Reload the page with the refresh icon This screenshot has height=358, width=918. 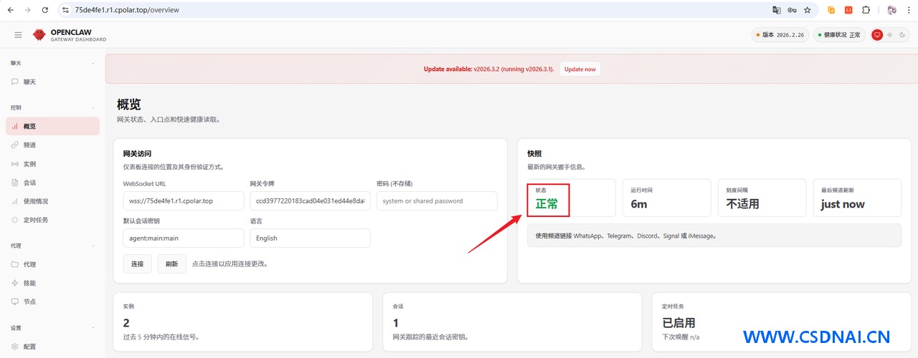point(45,10)
